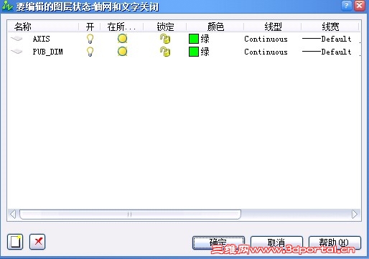Confirm with the 确定 button
Screen dimensions: 369x259
pos(218,242)
